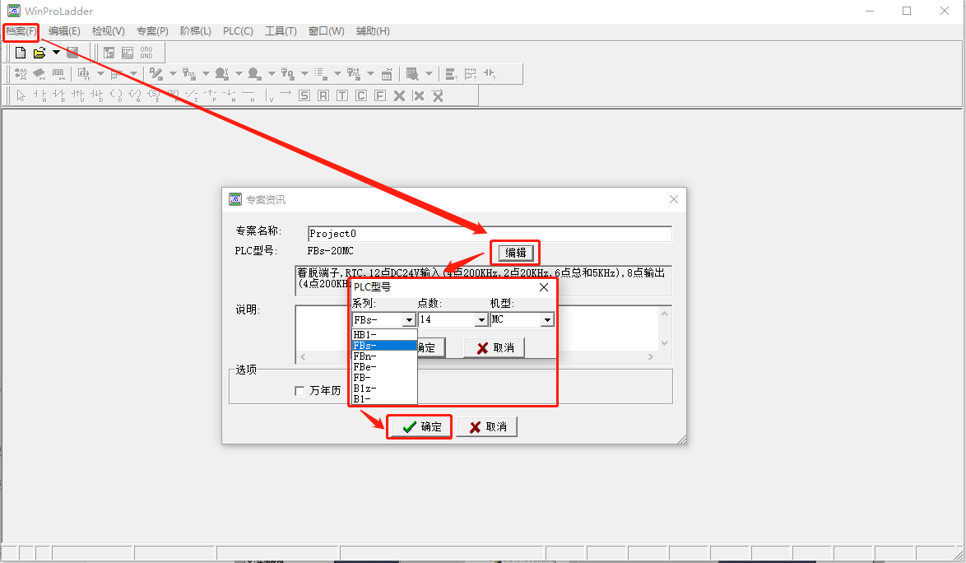Click the ORG AND mnemonic view icon
Screen dimensions: 966x563
(x=146, y=53)
